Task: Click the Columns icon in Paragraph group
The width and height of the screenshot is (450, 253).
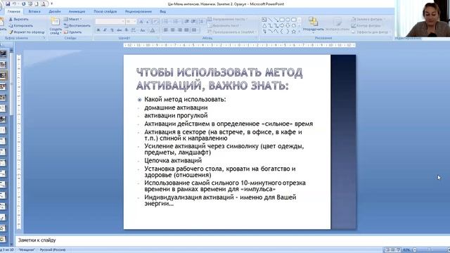Action: pyautogui.click(x=195, y=30)
